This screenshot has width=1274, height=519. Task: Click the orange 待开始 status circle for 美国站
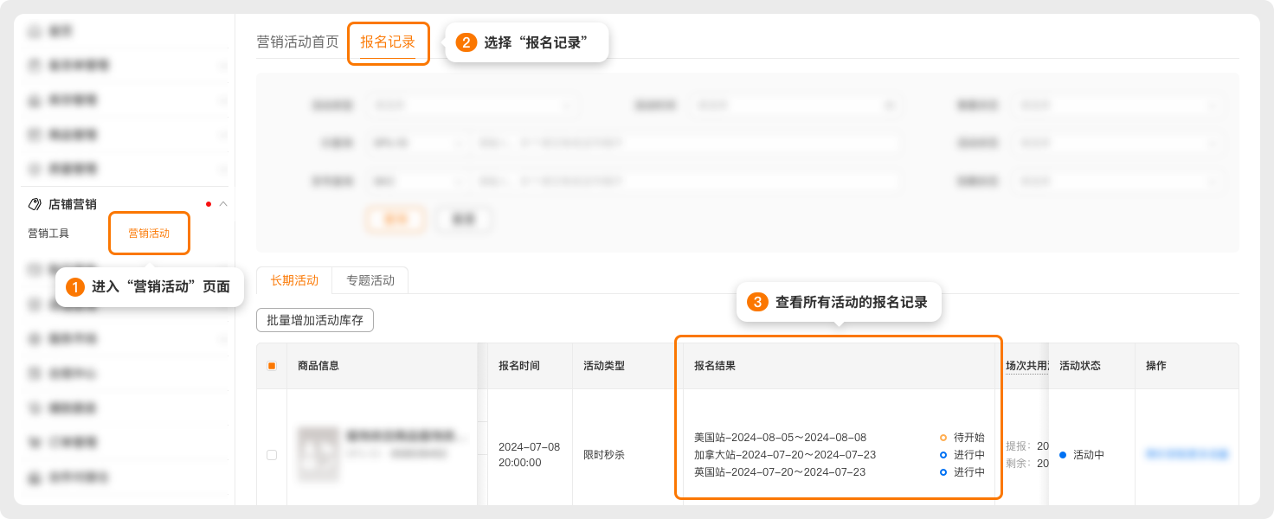click(943, 438)
